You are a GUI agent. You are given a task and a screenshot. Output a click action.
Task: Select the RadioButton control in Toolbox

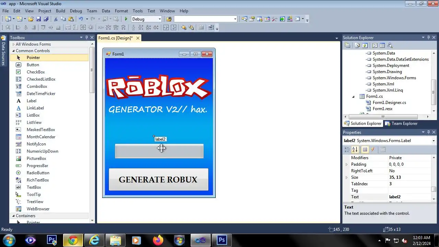(x=38, y=173)
